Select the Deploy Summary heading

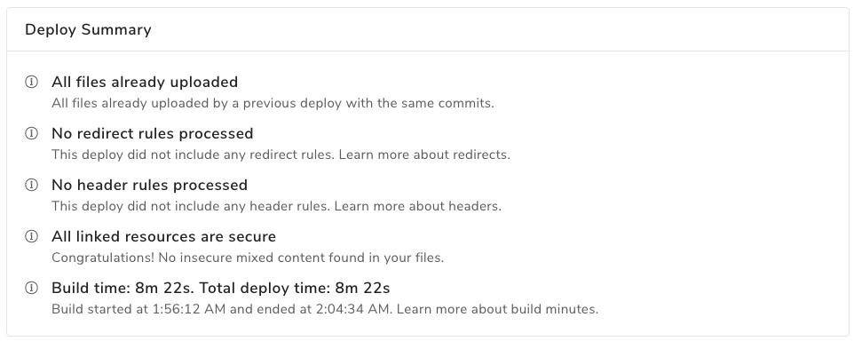[x=88, y=30]
